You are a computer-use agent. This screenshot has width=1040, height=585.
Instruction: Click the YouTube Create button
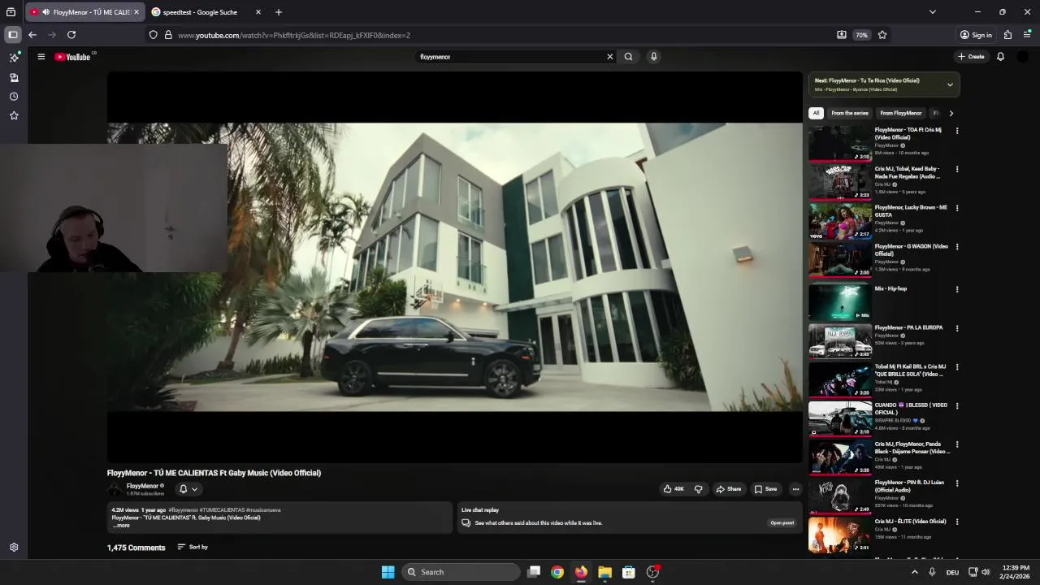[971, 57]
